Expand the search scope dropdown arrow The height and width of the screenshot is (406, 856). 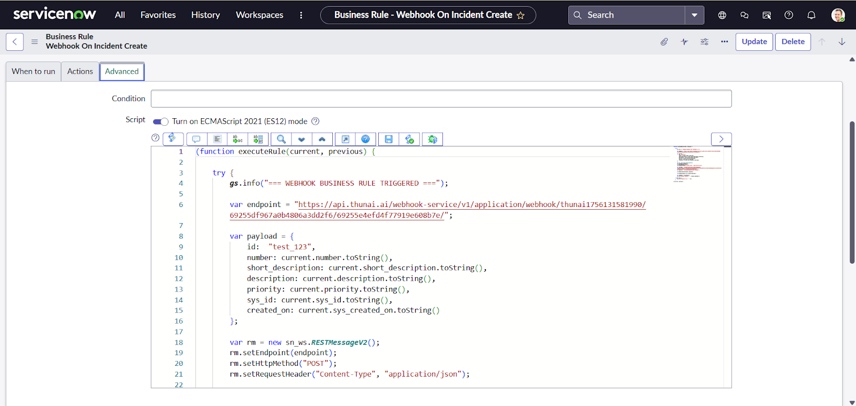point(694,15)
